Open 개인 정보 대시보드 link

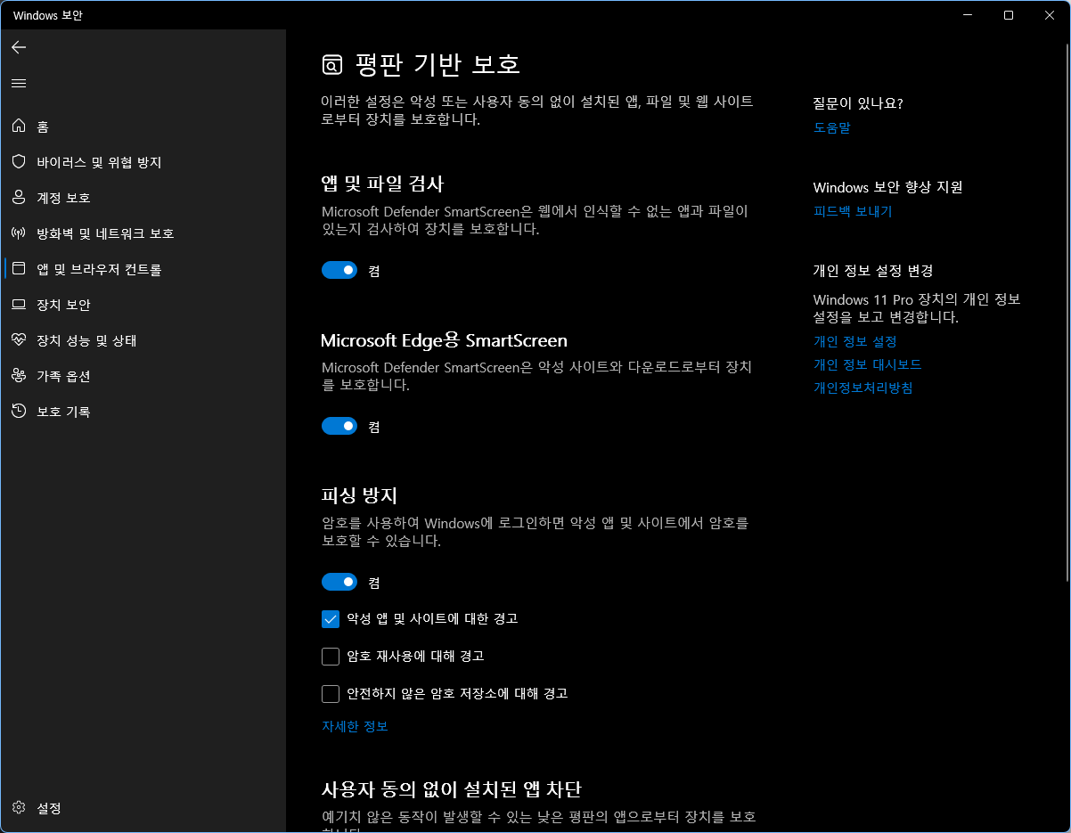[x=867, y=364]
